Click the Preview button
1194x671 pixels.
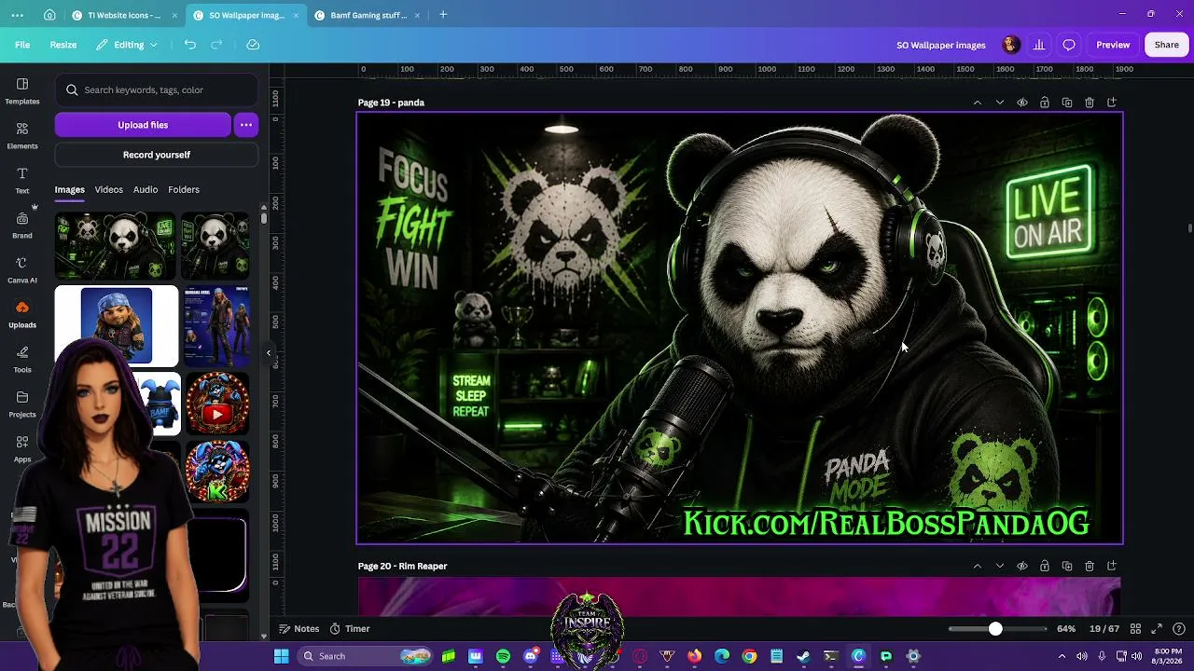(1113, 45)
